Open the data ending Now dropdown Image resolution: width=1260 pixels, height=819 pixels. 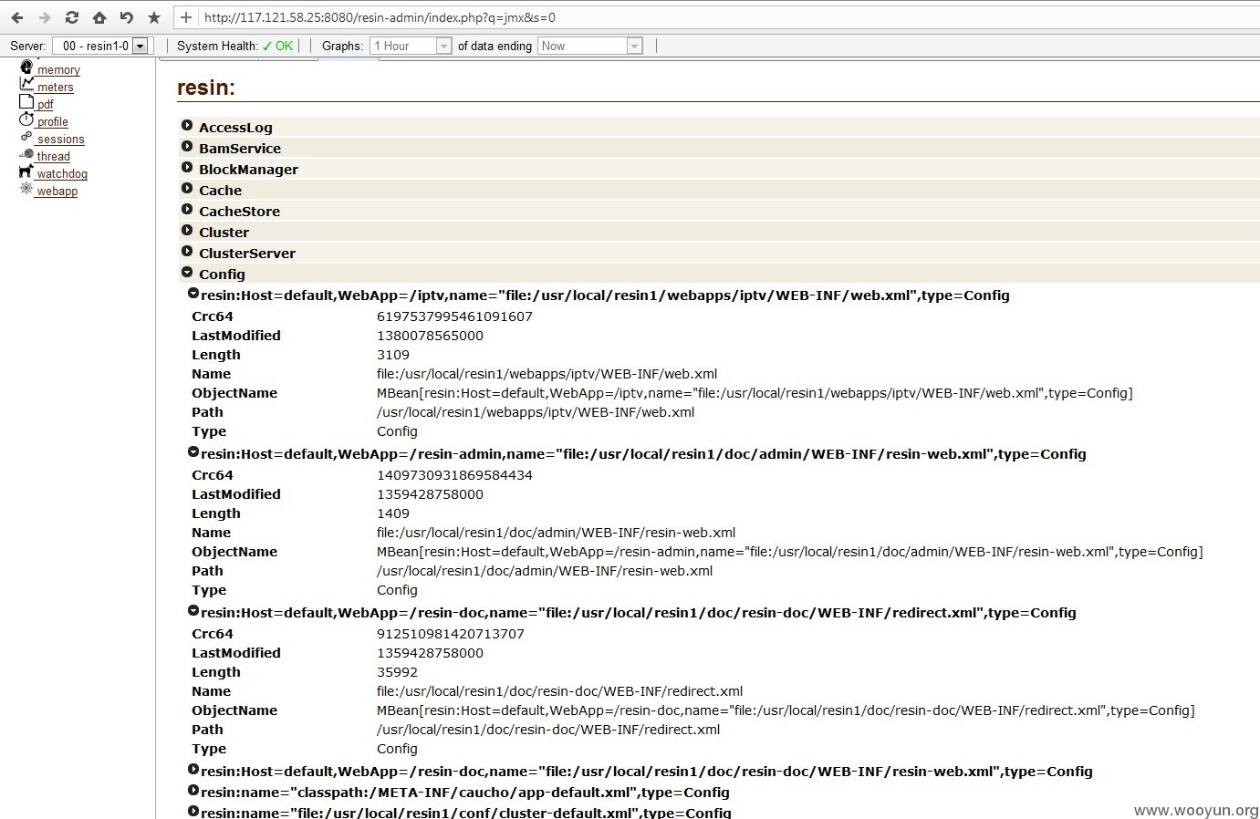point(590,46)
